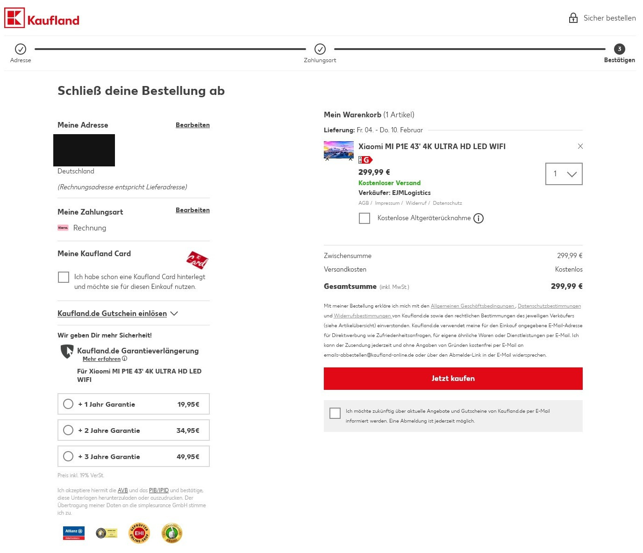Remove Xiaomi TV from cart with X
The image size is (643, 553).
pos(580,146)
